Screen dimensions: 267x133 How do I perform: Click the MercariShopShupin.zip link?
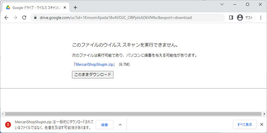94,65
